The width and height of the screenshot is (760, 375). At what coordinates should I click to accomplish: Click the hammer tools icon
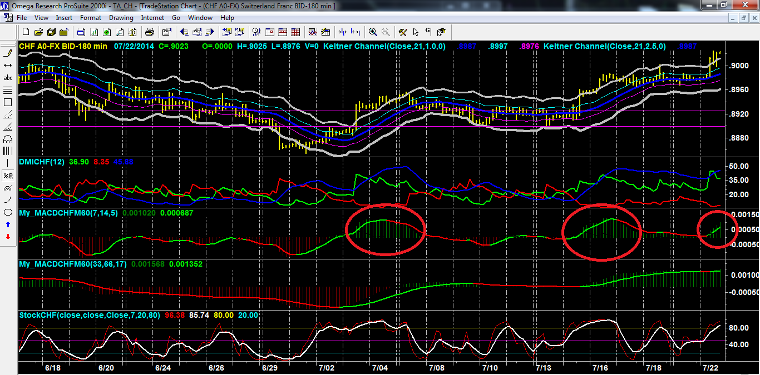(402, 32)
